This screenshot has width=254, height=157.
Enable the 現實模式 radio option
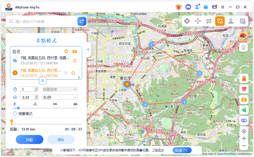click(x=15, y=114)
